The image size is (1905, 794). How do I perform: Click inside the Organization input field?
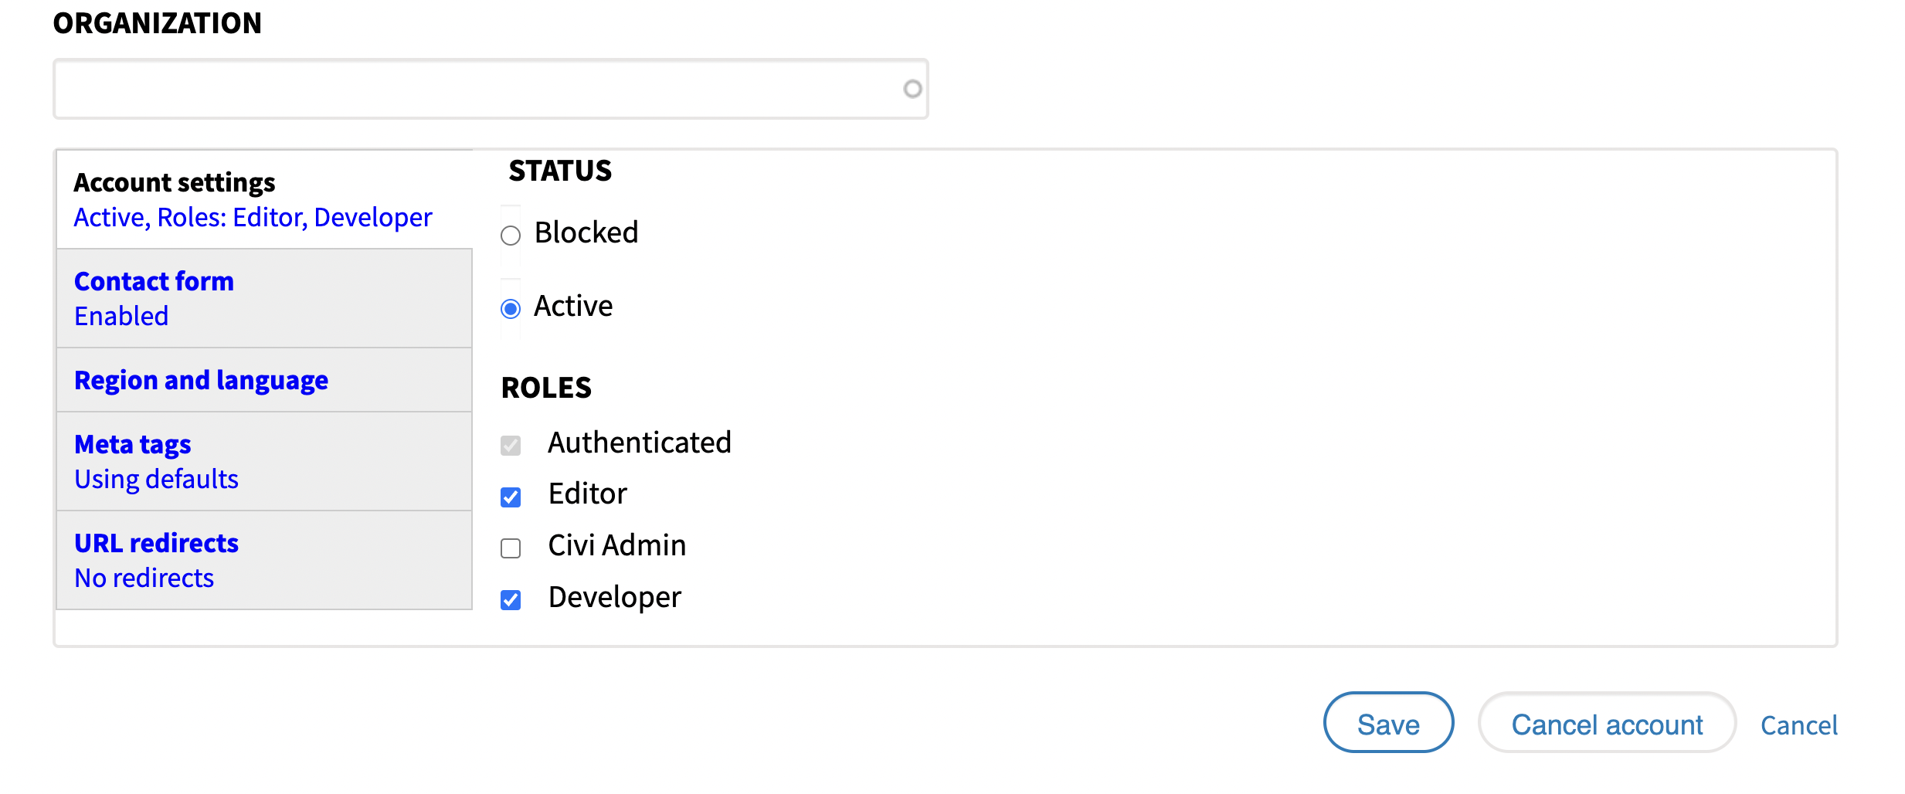click(464, 88)
